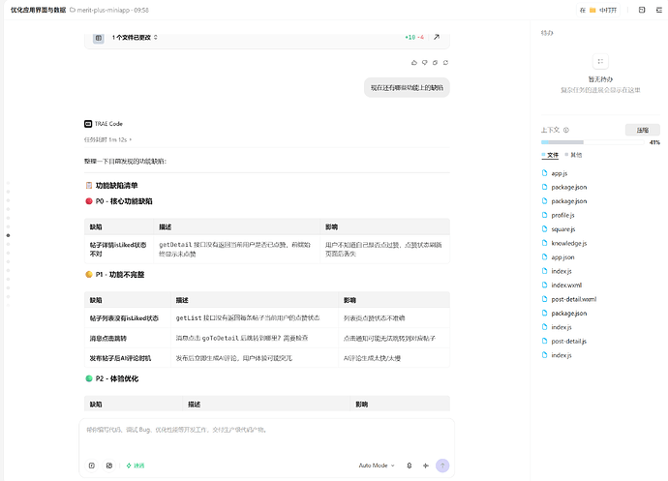Viewport: 668px width, 481px height.
Task: Open the Auto Mode dropdown
Action: [x=377, y=466]
